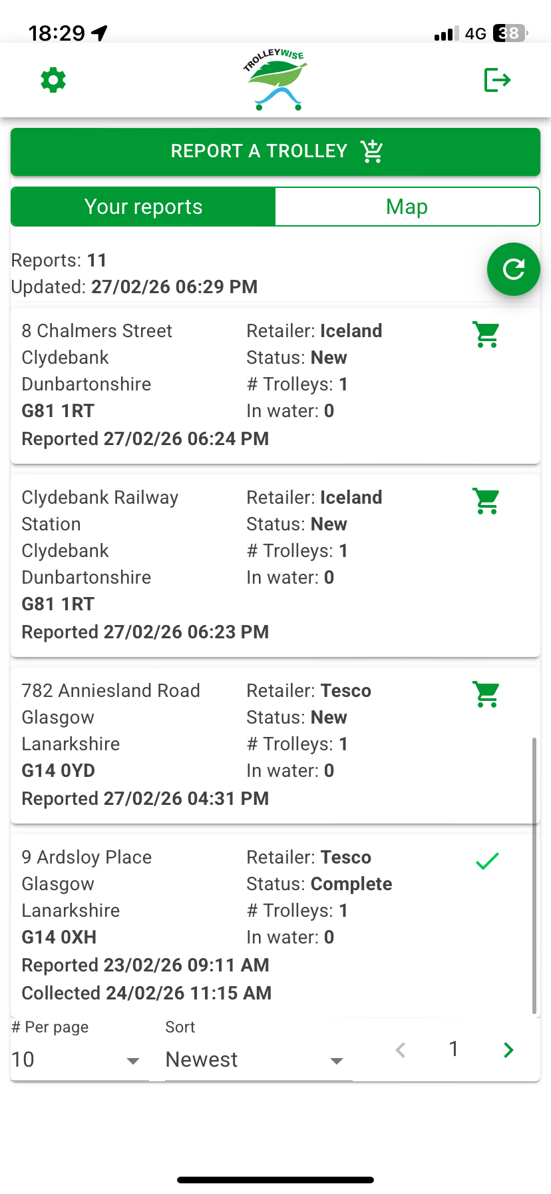Image resolution: width=551 pixels, height=1194 pixels.
Task: Go to the previous page arrow
Action: pyautogui.click(x=401, y=1050)
